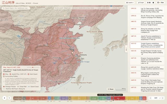Open the Layers dropdown menu
Image resolution: width=167 pixels, height=104 pixels.
pos(130,3)
